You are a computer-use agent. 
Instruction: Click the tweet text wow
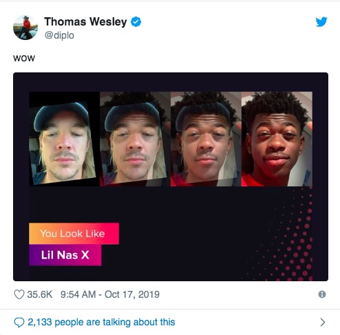24,59
